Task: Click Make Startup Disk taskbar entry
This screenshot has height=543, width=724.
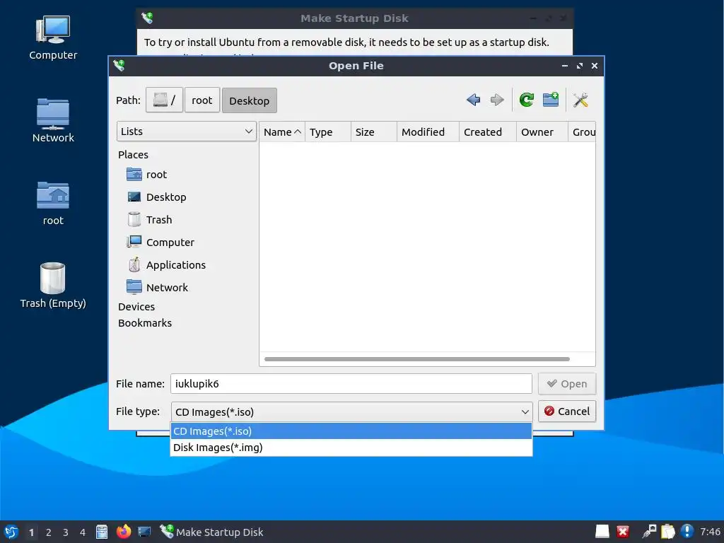Action: [x=211, y=532]
